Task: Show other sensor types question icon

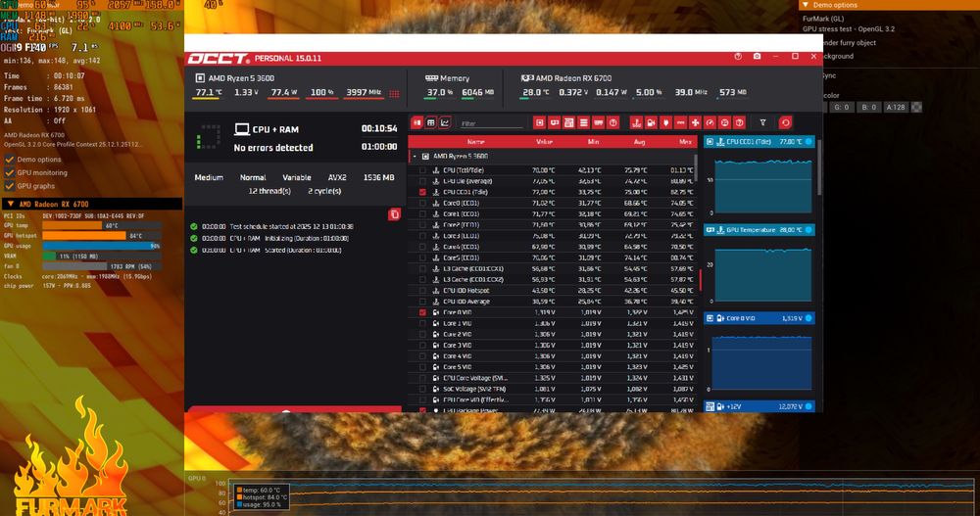Action: 739,123
